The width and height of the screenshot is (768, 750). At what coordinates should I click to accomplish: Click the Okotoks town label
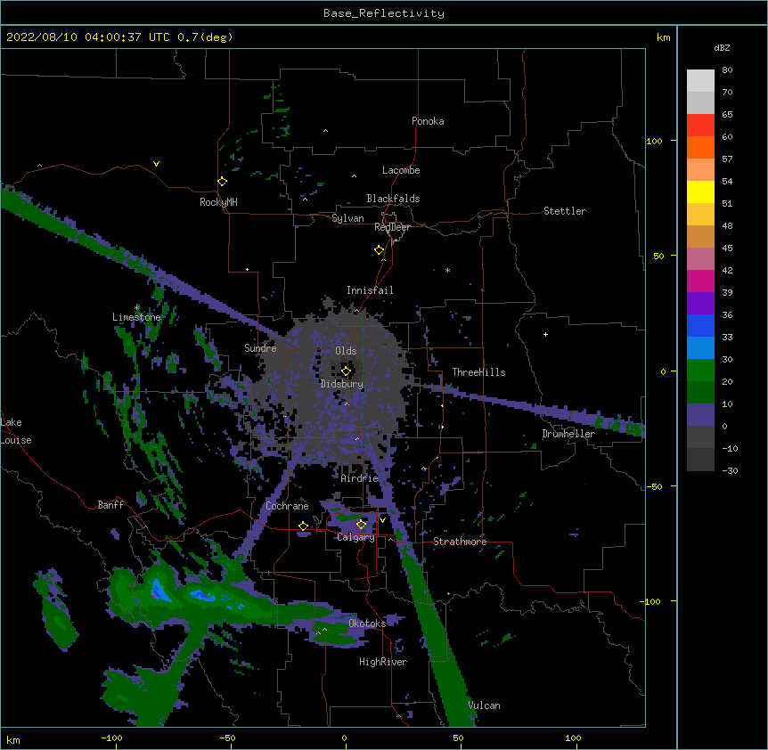[x=367, y=624]
